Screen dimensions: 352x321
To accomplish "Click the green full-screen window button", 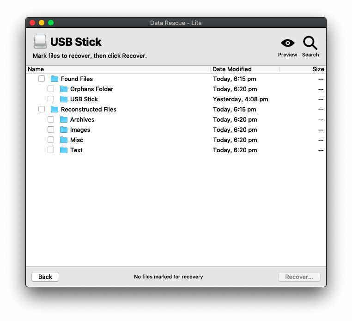I will coord(51,23).
